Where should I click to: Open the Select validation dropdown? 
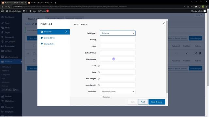click(x=118, y=92)
